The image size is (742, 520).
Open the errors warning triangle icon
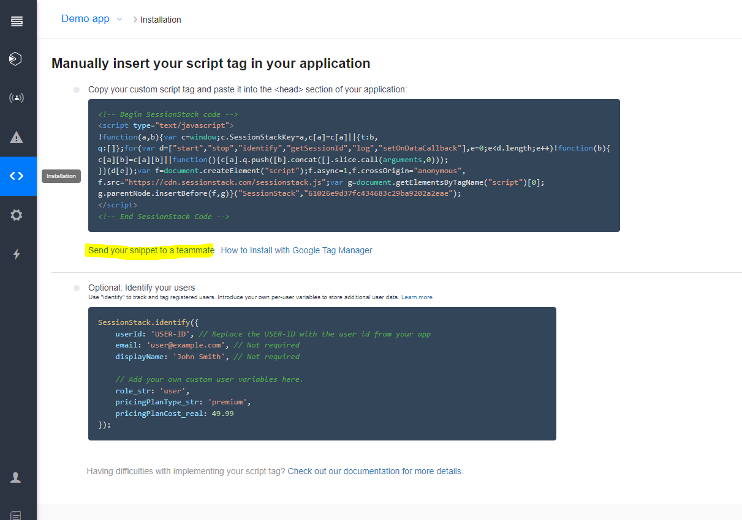(17, 137)
